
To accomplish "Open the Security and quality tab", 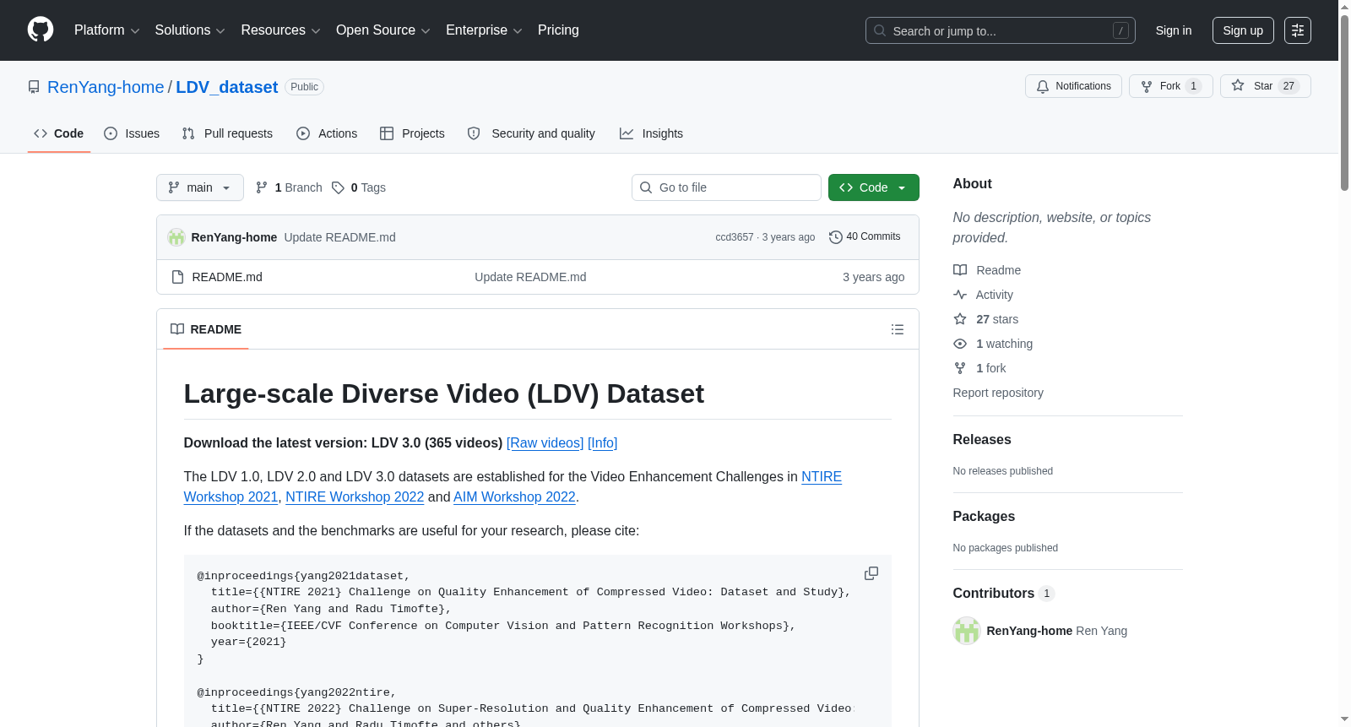I will 531,133.
